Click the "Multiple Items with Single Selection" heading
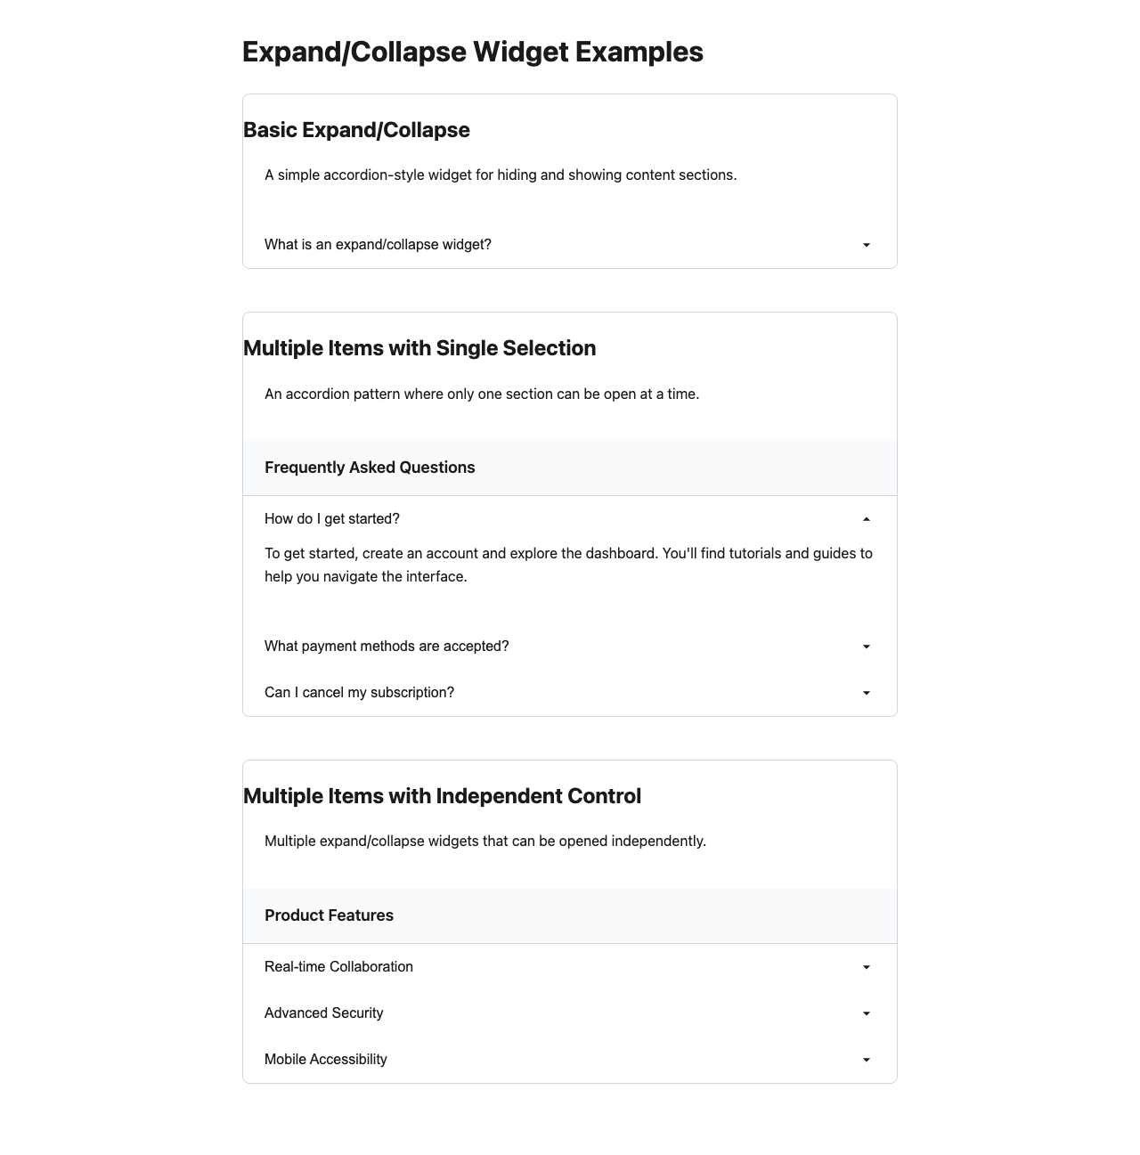 click(x=419, y=348)
